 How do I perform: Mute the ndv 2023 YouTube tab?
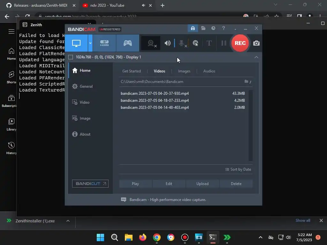tap(143, 5)
